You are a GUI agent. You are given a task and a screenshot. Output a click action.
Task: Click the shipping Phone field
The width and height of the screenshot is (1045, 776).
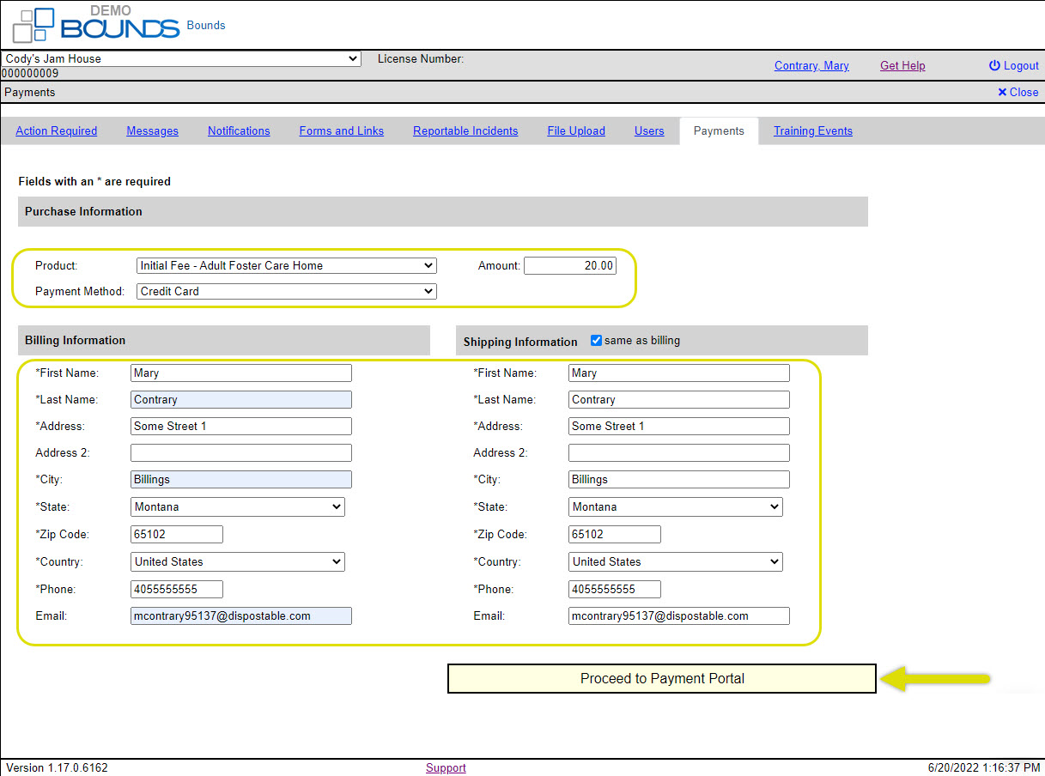coord(615,589)
